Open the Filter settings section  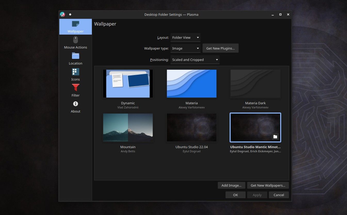pos(75,91)
